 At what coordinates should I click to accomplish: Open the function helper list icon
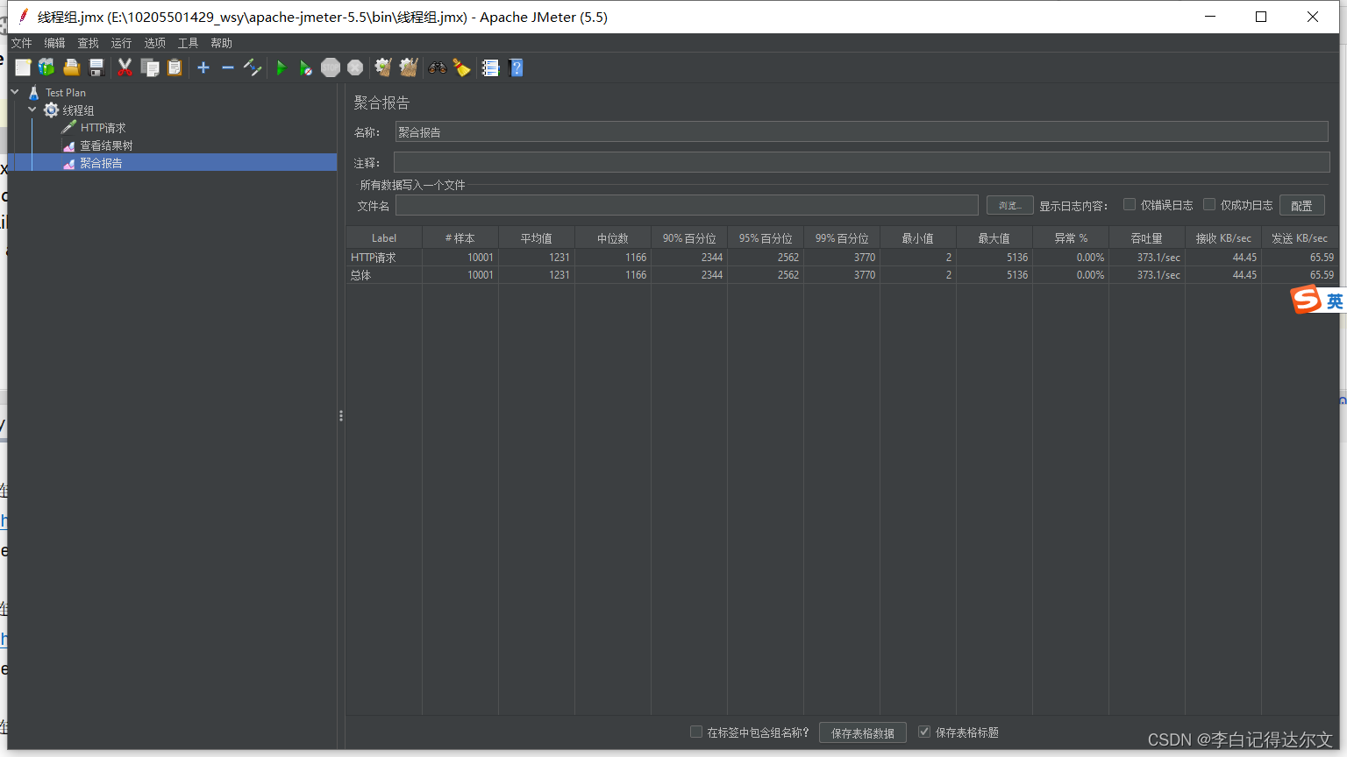click(x=490, y=67)
